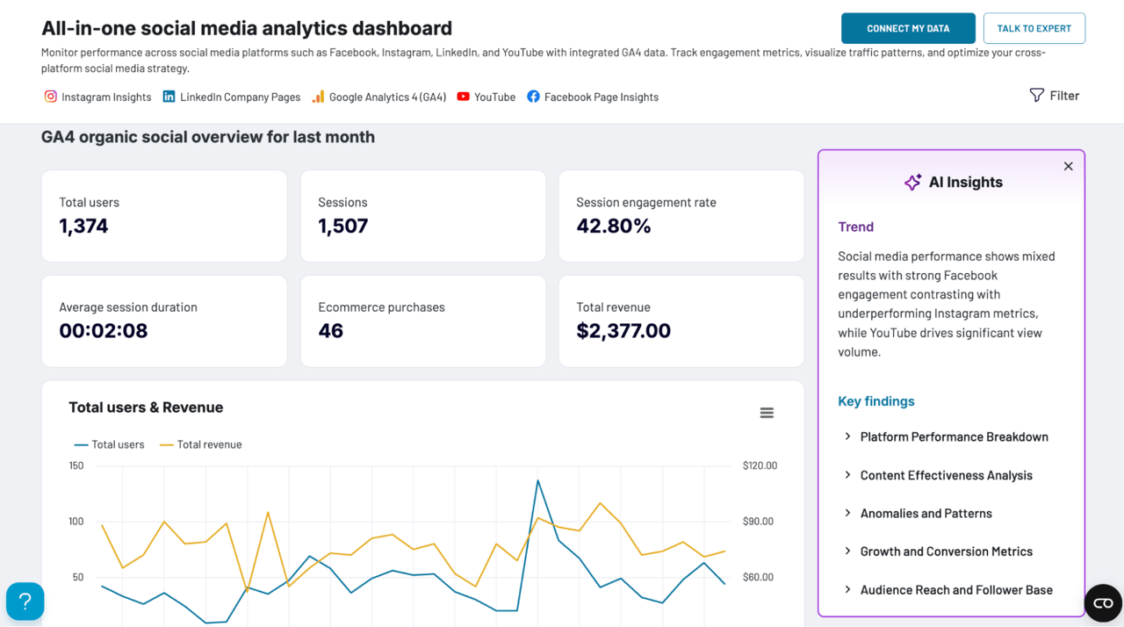Click the TALK TO EXPERT button

[1034, 28]
